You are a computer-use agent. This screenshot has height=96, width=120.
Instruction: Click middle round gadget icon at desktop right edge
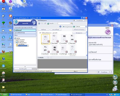click(115, 82)
